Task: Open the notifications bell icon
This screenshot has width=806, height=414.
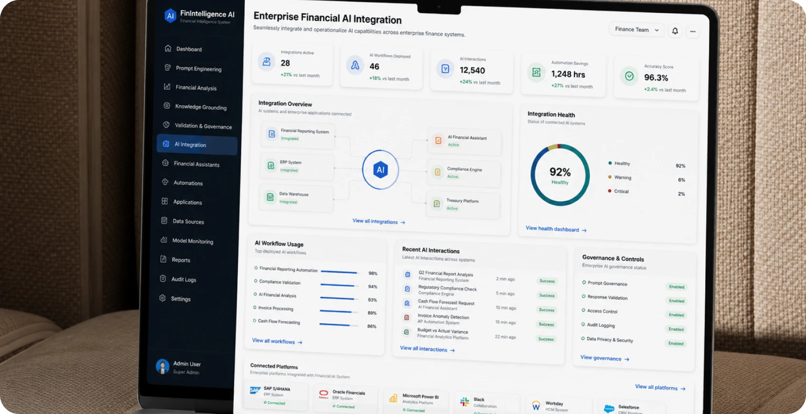Action: [675, 31]
